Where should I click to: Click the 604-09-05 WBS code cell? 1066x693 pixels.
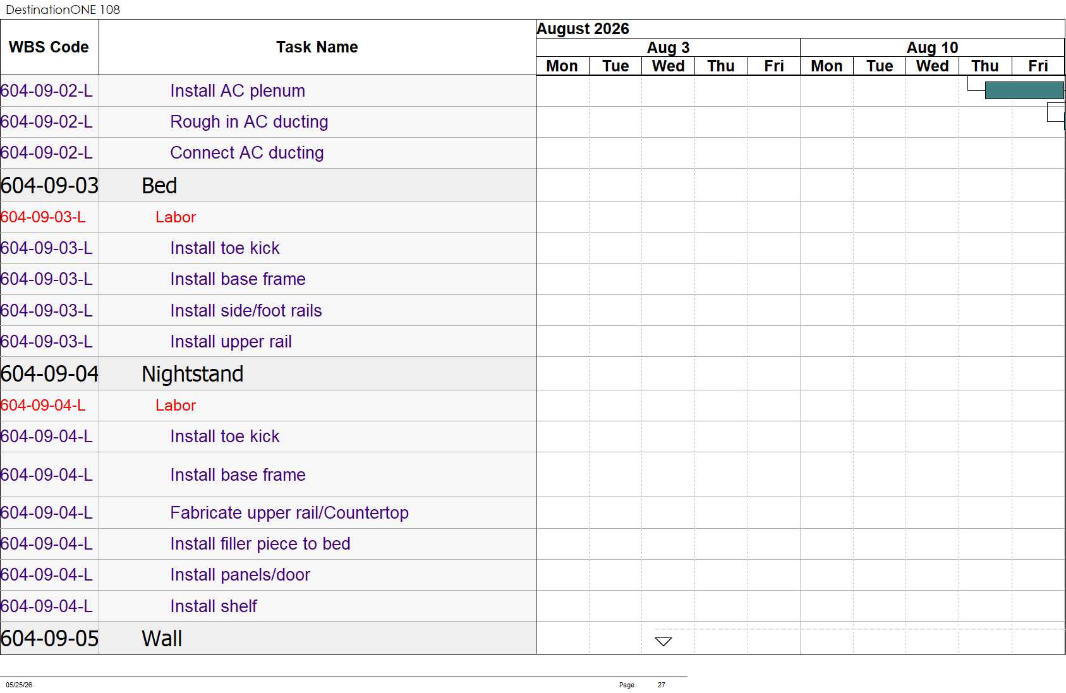point(49,638)
